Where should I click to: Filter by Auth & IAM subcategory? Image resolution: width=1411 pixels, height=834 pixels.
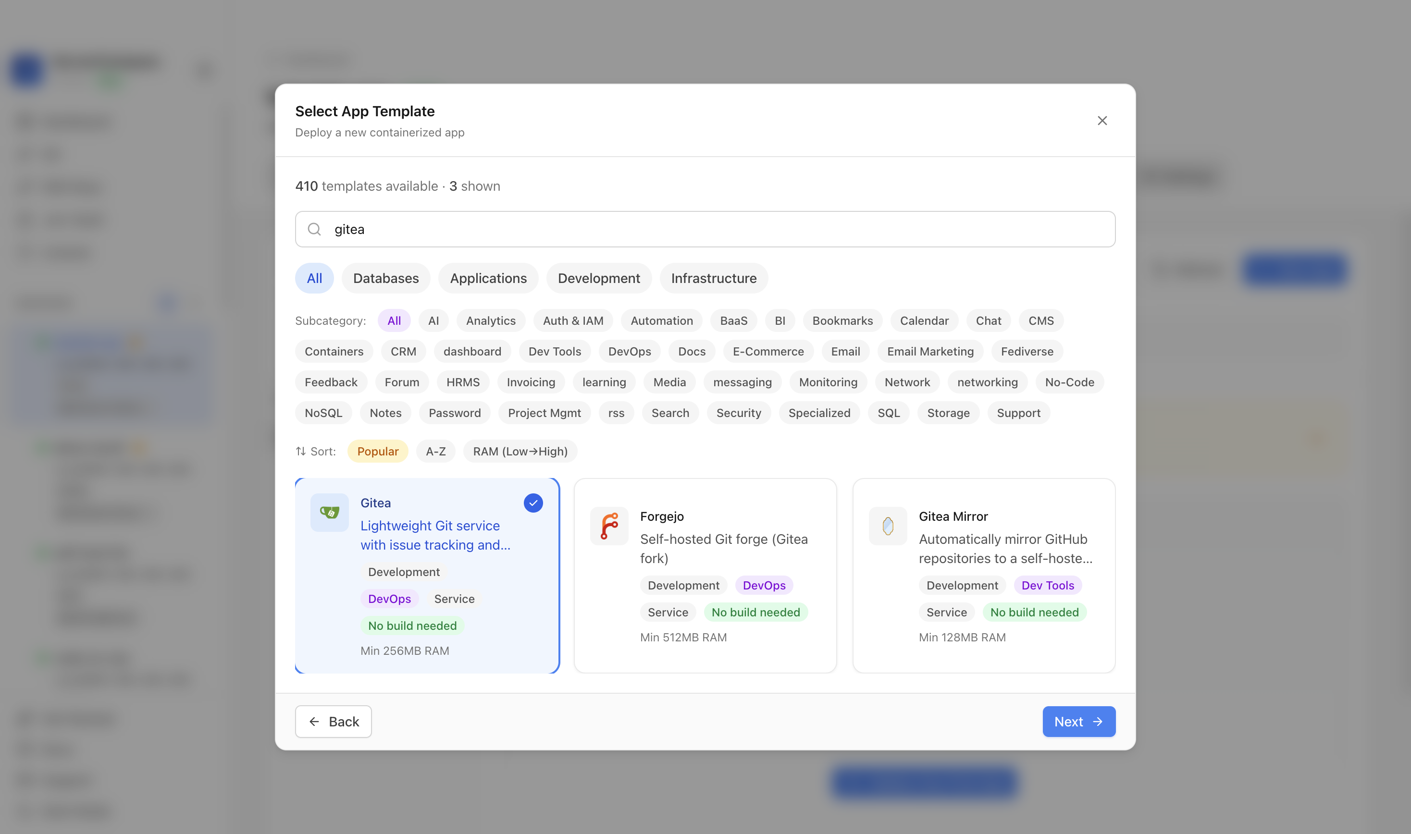click(573, 320)
